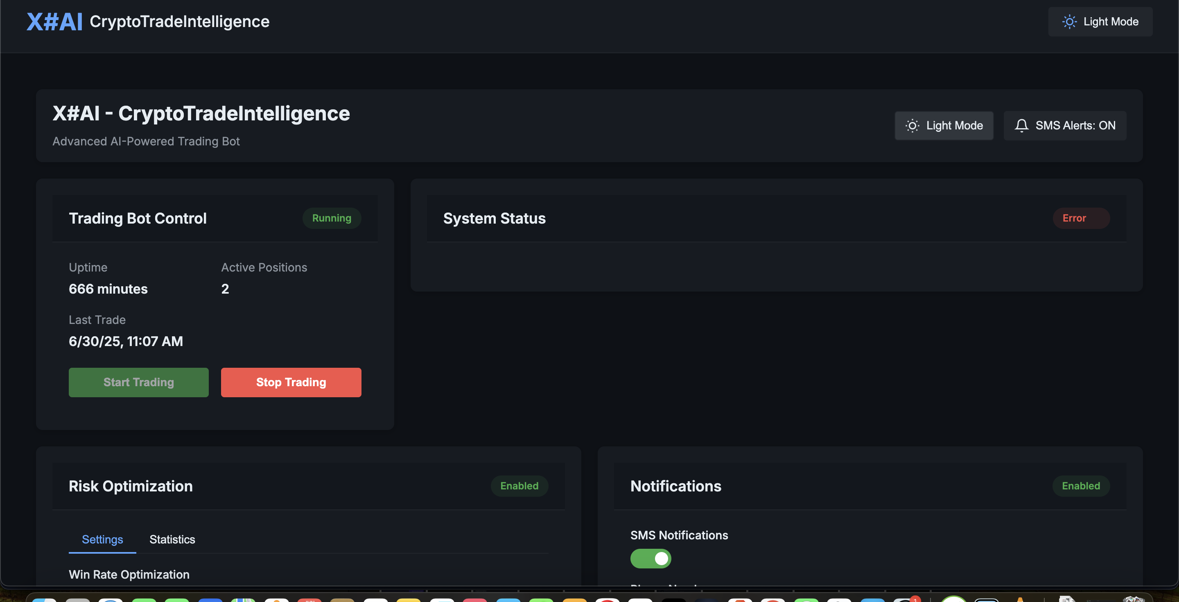
Task: Click the X#AI logo in header
Action: [54, 22]
